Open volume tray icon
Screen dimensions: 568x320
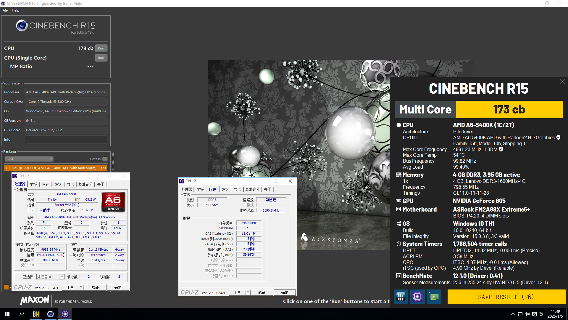pyautogui.click(x=527, y=314)
